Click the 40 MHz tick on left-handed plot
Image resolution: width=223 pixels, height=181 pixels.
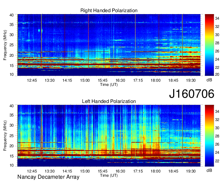[12, 106]
